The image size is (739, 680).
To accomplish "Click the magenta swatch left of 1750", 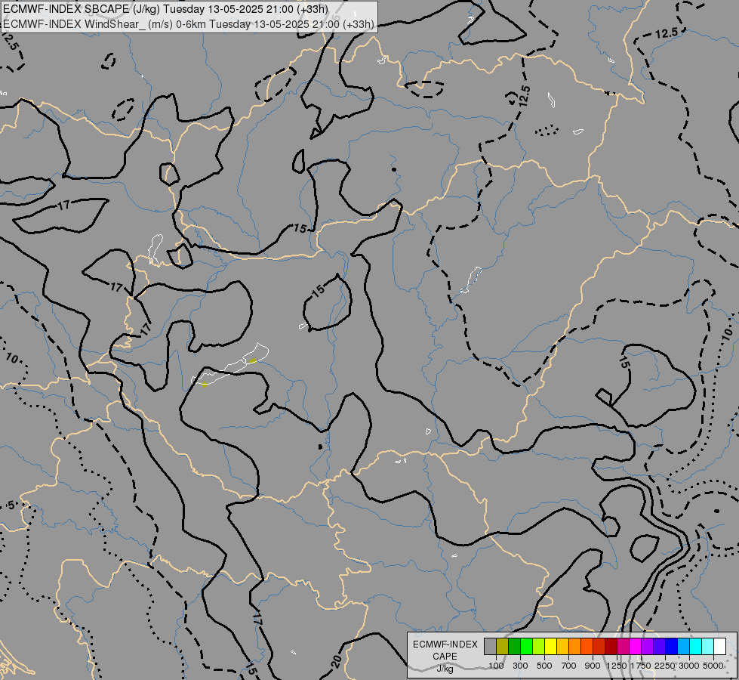I will click(x=636, y=647).
